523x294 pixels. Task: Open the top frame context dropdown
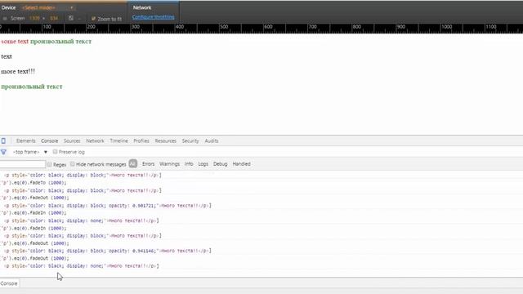pyautogui.click(x=30, y=152)
